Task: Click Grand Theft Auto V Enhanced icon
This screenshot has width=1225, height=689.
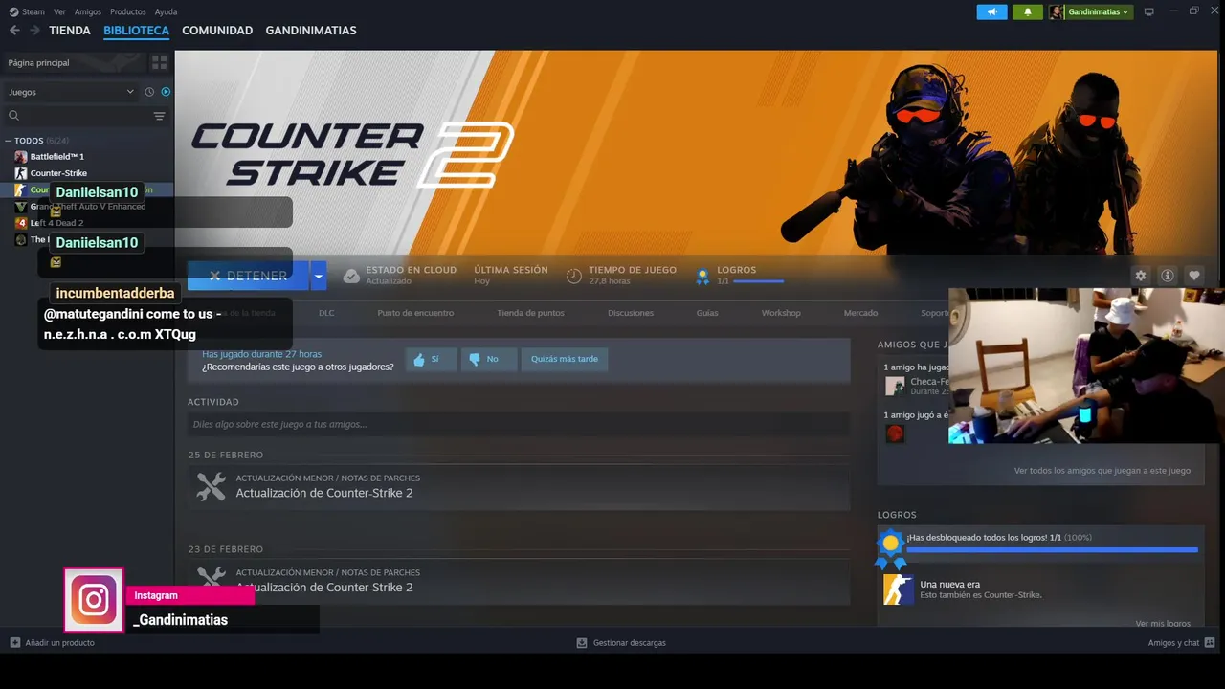Action: pyautogui.click(x=20, y=206)
